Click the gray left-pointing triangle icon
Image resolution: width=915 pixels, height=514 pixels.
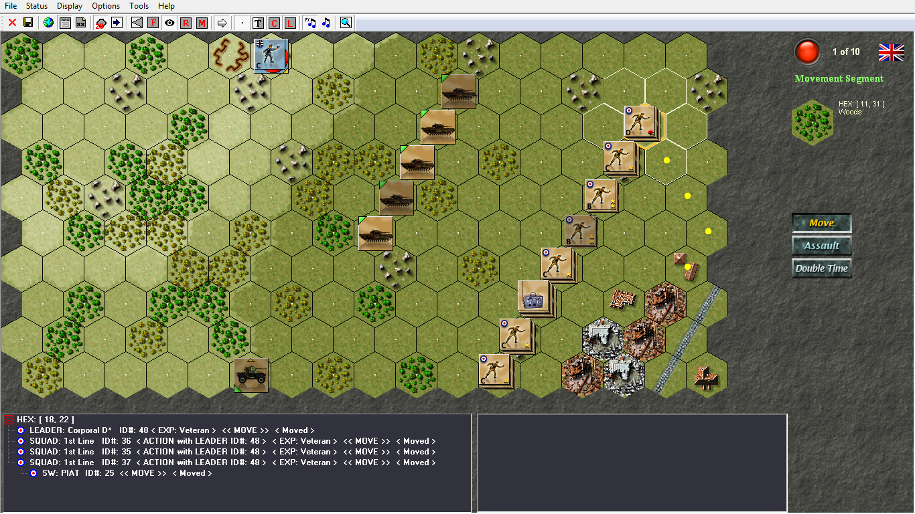point(137,23)
